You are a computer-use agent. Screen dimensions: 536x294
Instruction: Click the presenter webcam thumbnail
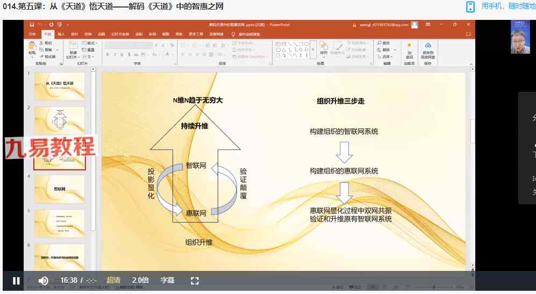tap(519, 37)
